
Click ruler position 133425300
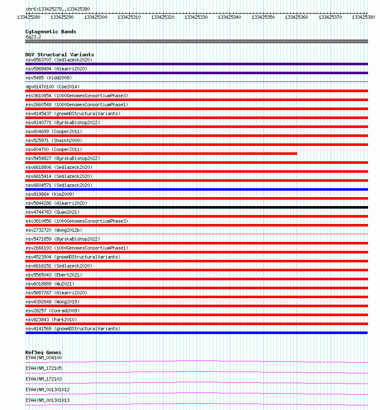[96, 17]
